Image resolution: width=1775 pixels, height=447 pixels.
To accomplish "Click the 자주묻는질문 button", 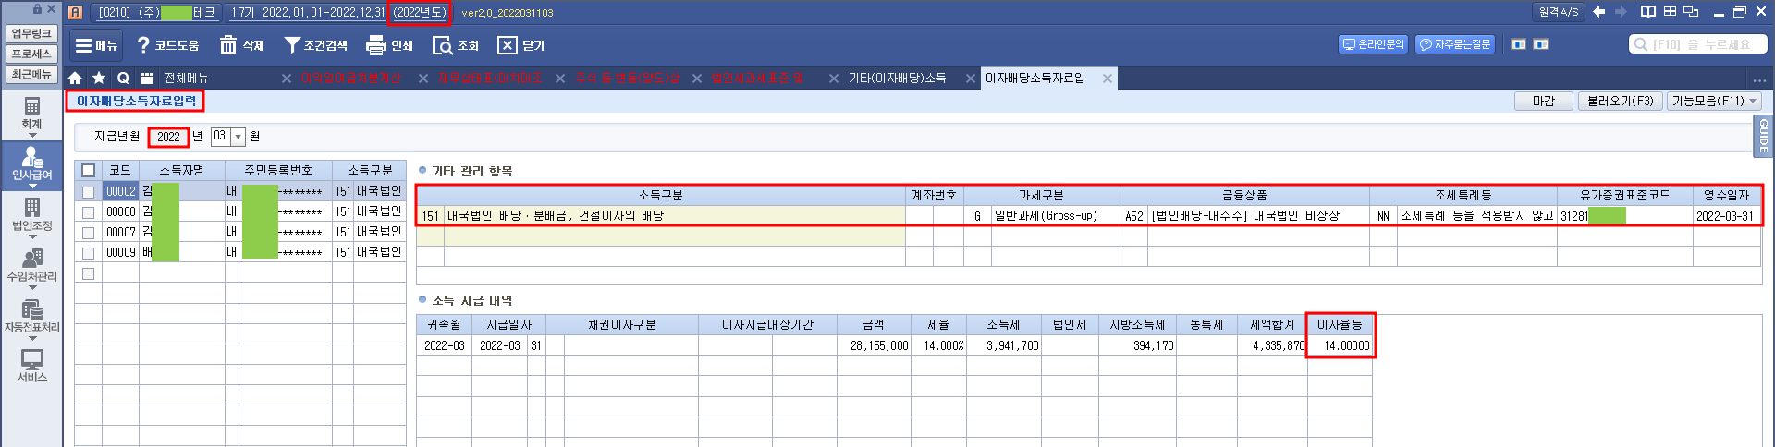I will (1455, 44).
